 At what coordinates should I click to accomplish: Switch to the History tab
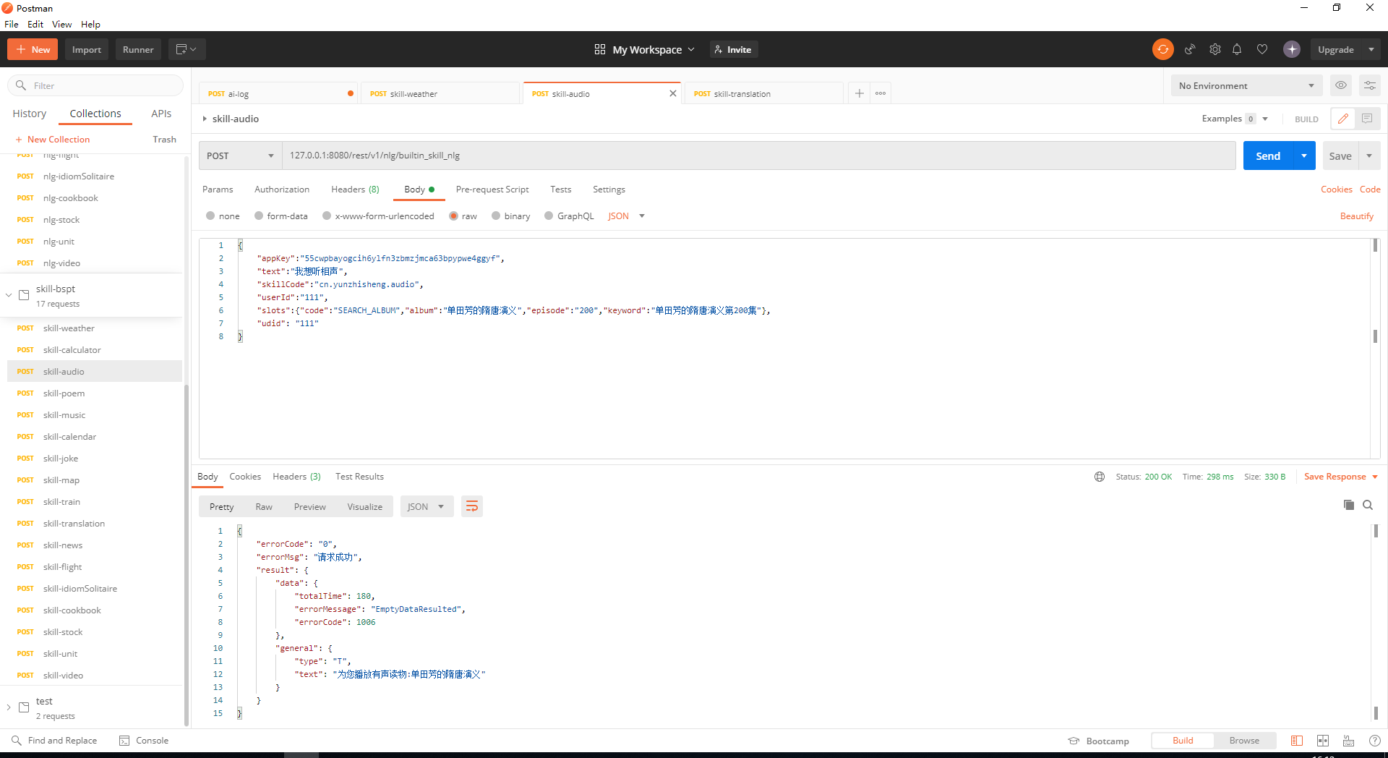[x=30, y=114]
